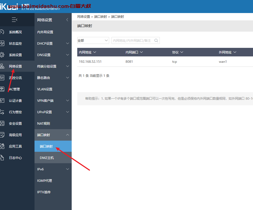
Task: Open 高级应用 menu item
Action: [15, 135]
